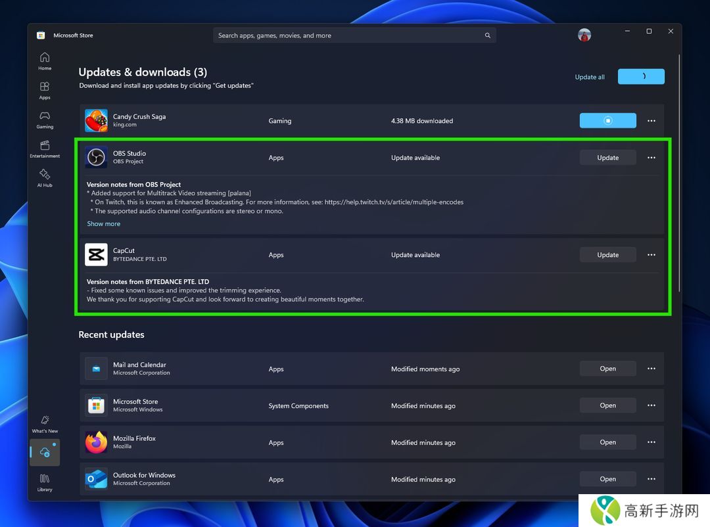Click the CapCut app icon thumbnail

point(96,255)
